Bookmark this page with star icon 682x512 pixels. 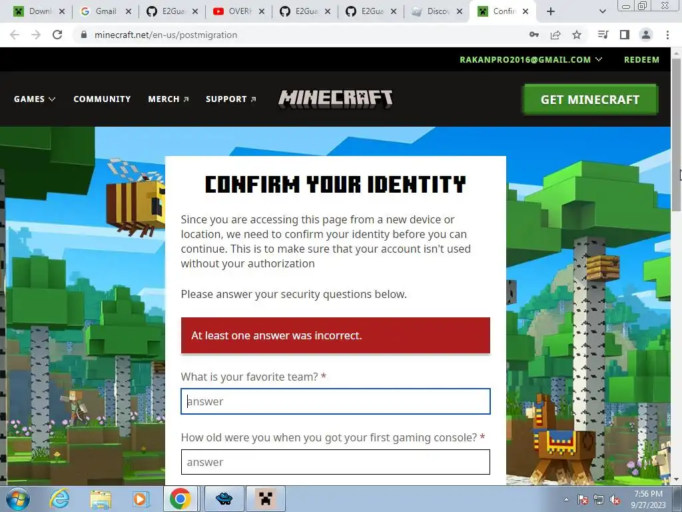coord(577,35)
